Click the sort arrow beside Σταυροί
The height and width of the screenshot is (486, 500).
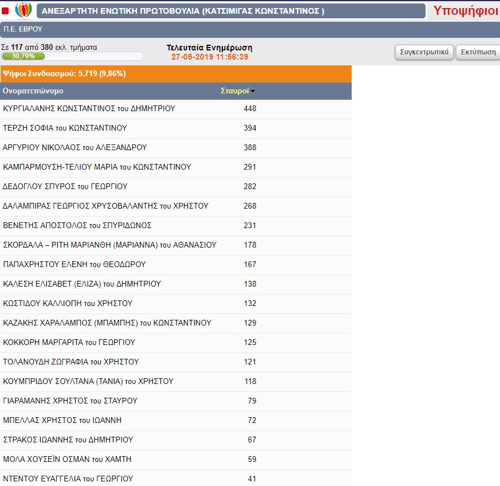pos(253,91)
